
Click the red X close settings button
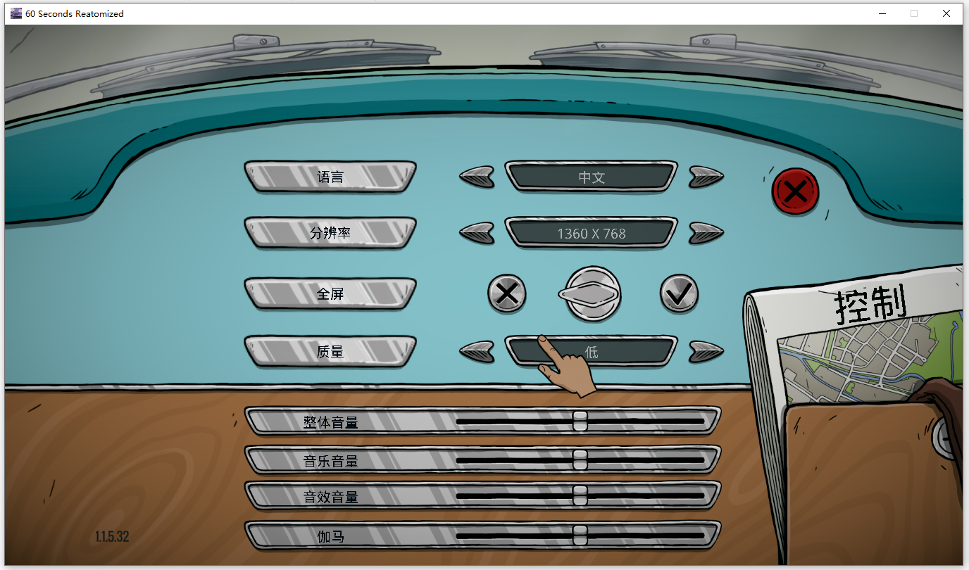click(795, 191)
